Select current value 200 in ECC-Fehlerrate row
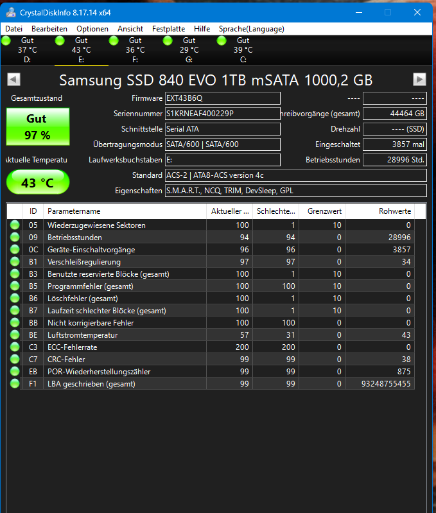Image resolution: width=436 pixels, height=513 pixels. (x=230, y=347)
